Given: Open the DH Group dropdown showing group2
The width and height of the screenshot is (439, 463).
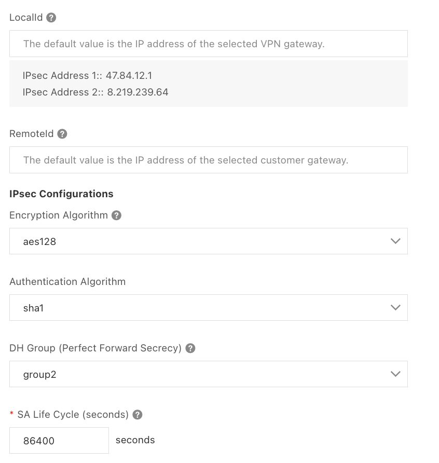Looking at the screenshot, I should (208, 374).
